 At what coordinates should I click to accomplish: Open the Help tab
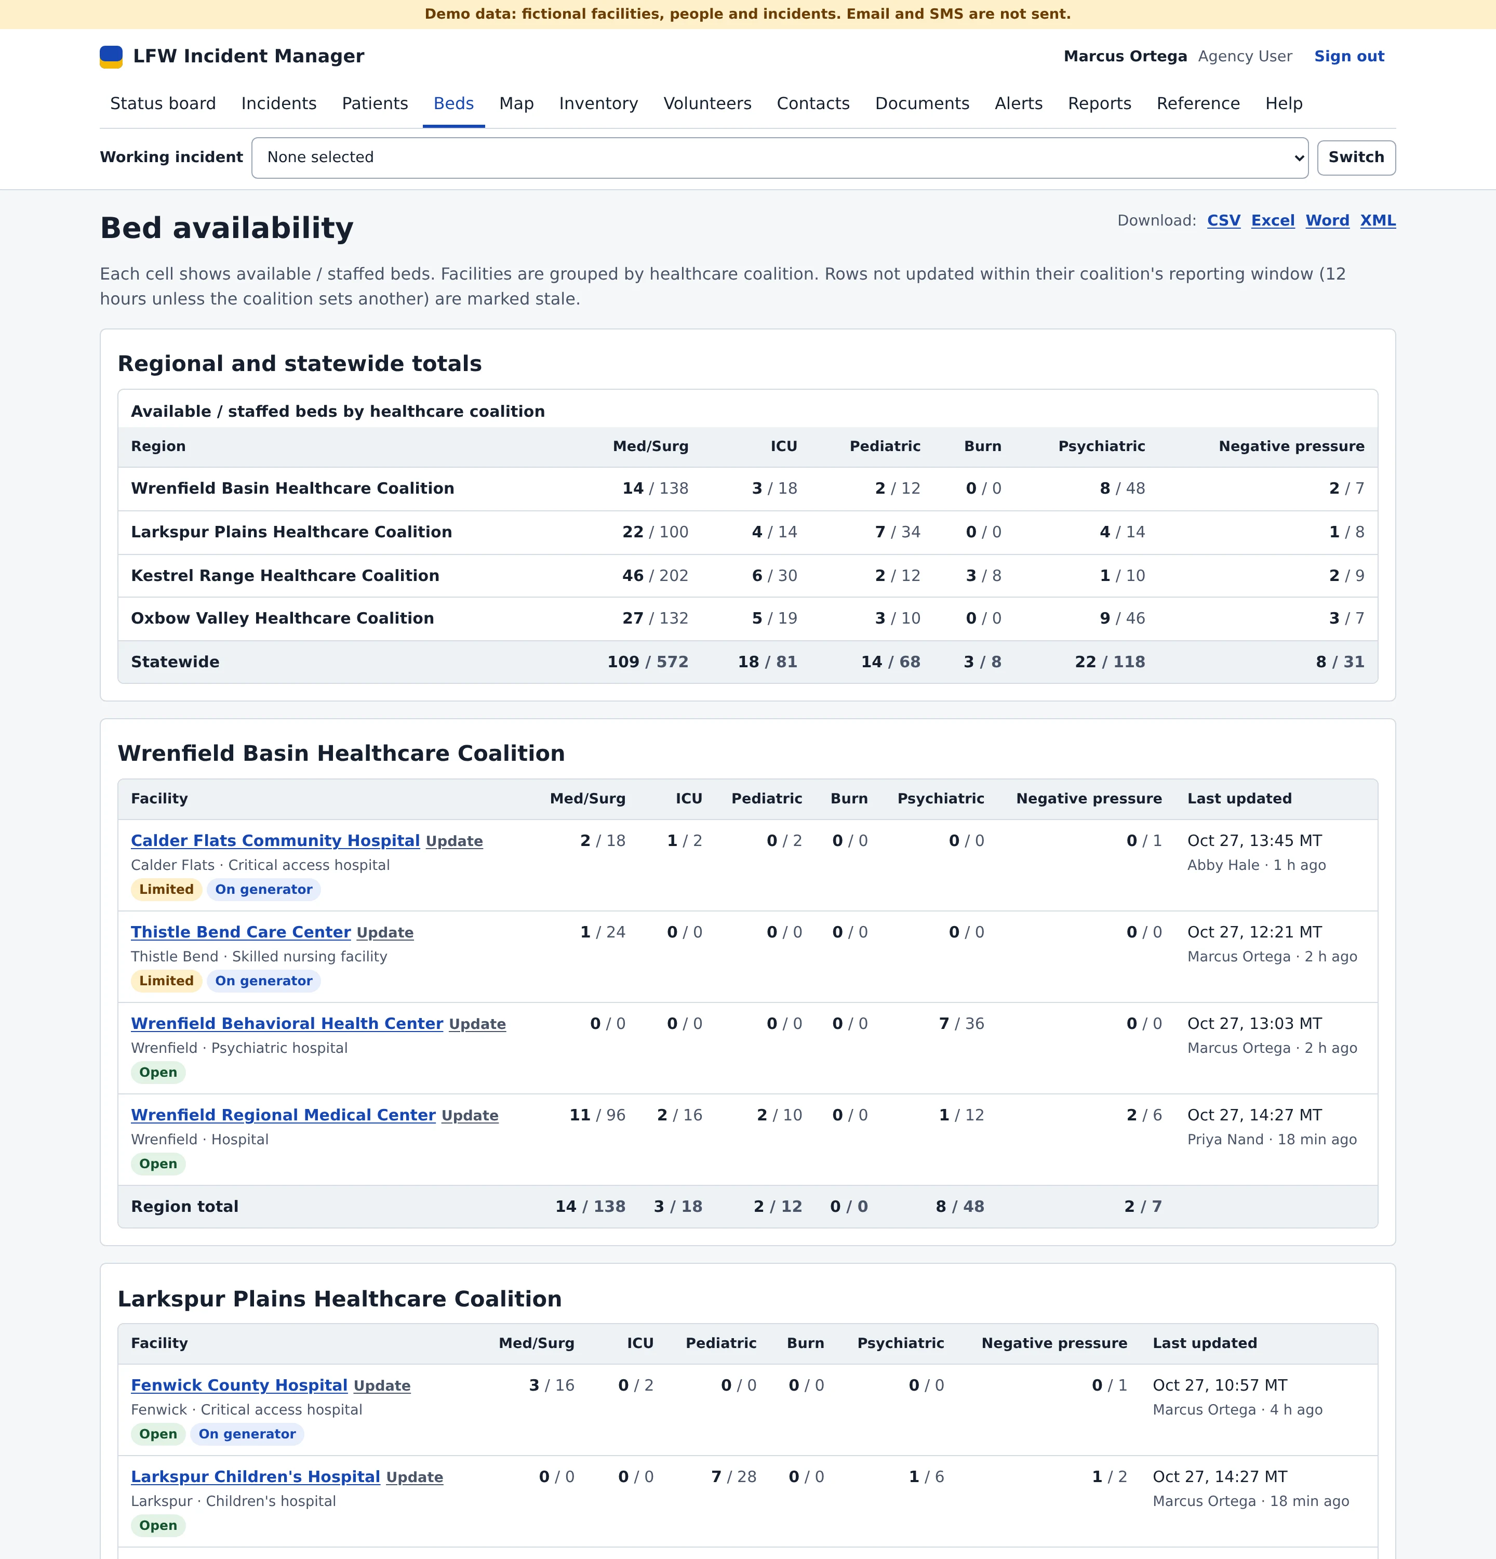coord(1284,103)
